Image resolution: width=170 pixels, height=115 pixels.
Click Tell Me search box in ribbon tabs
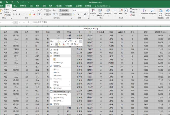click(x=103, y=6)
